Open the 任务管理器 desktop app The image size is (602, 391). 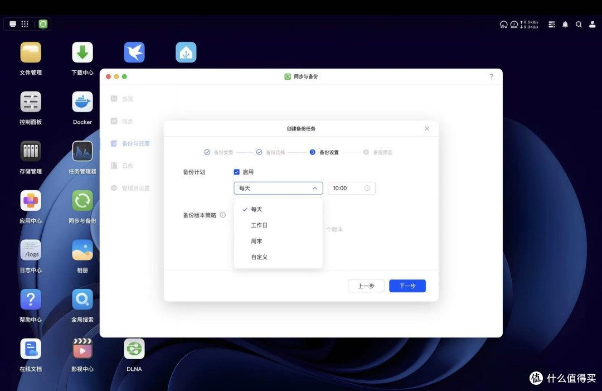pos(82,151)
